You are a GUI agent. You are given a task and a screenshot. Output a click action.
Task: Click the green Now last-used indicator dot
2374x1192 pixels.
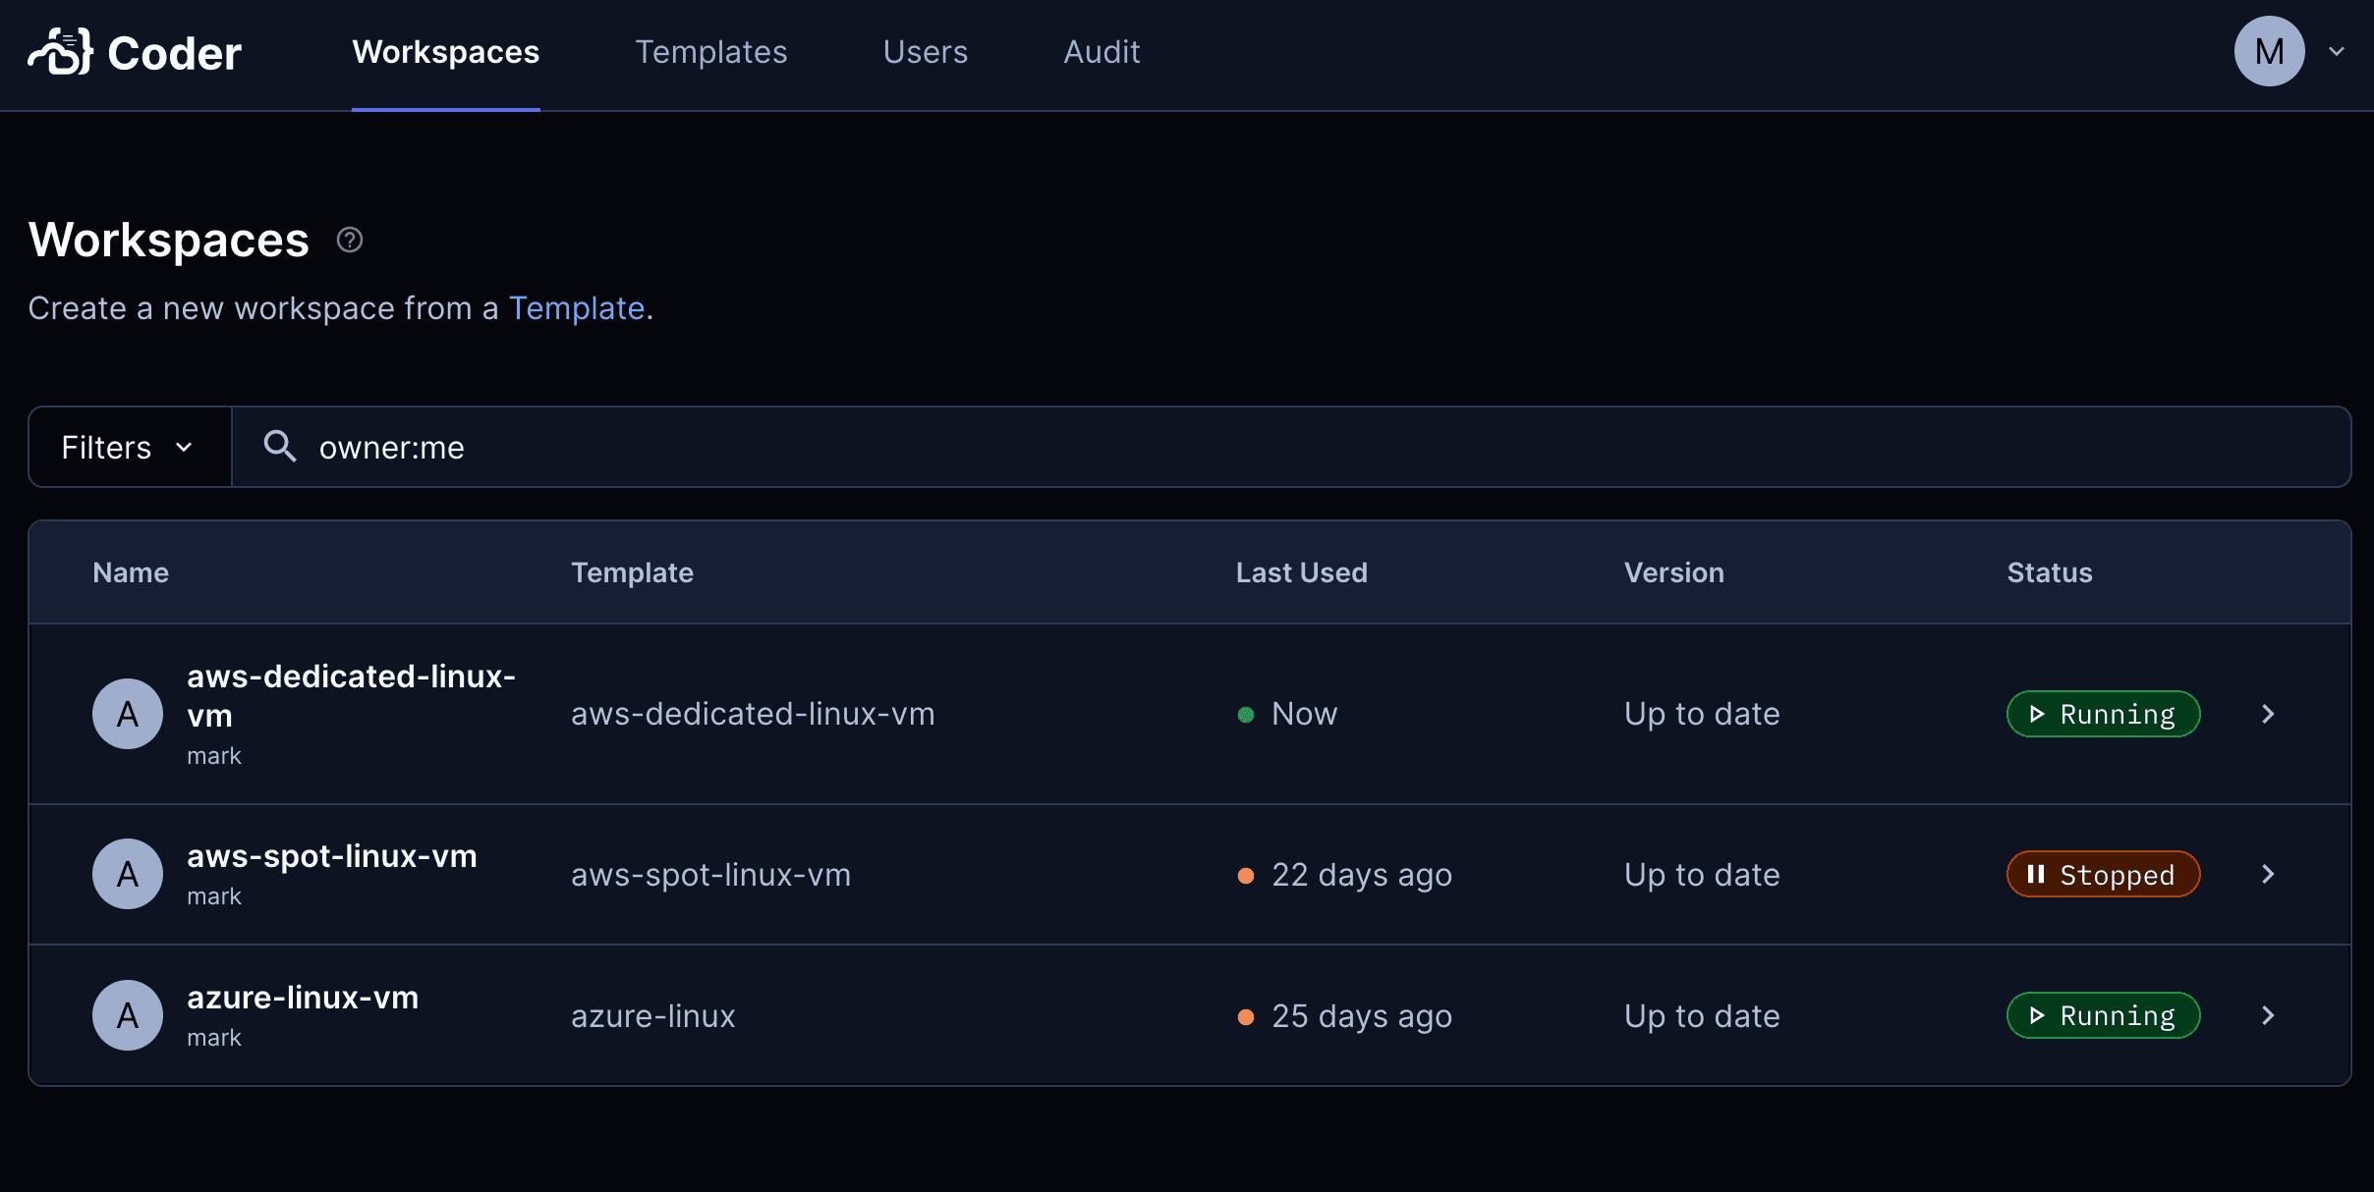pos(1246,715)
